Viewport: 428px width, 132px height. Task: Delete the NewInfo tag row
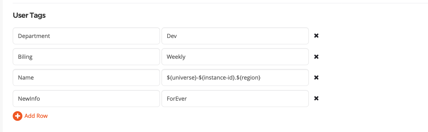click(x=316, y=98)
